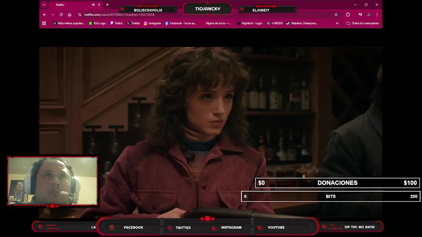Click the new follower name BOLISCRAYOLIS

pyautogui.click(x=148, y=10)
